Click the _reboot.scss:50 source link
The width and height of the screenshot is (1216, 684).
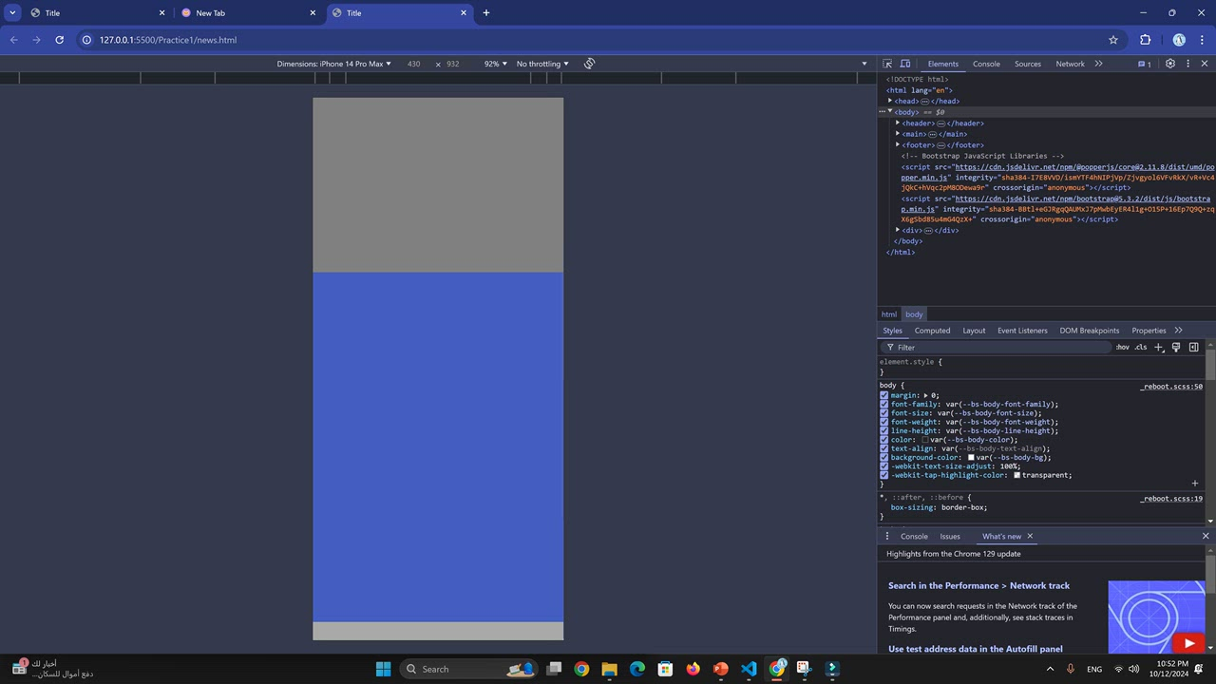[1171, 387]
